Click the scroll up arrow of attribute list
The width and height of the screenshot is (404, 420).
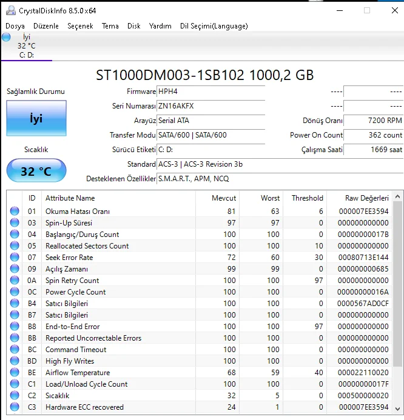pos(397,198)
